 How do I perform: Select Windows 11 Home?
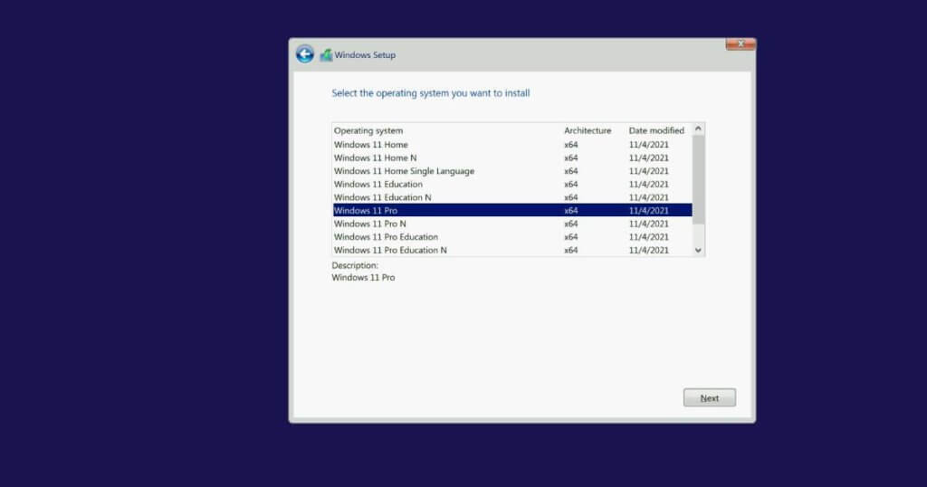click(371, 145)
